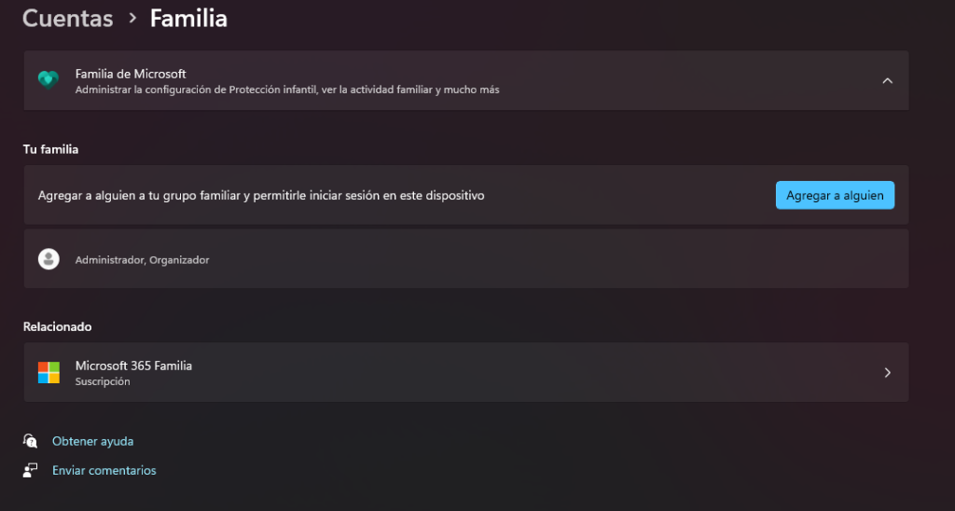This screenshot has height=511, width=955.
Task: Click the breadcrumb separator arrow after Cuentas
Action: [x=131, y=19]
